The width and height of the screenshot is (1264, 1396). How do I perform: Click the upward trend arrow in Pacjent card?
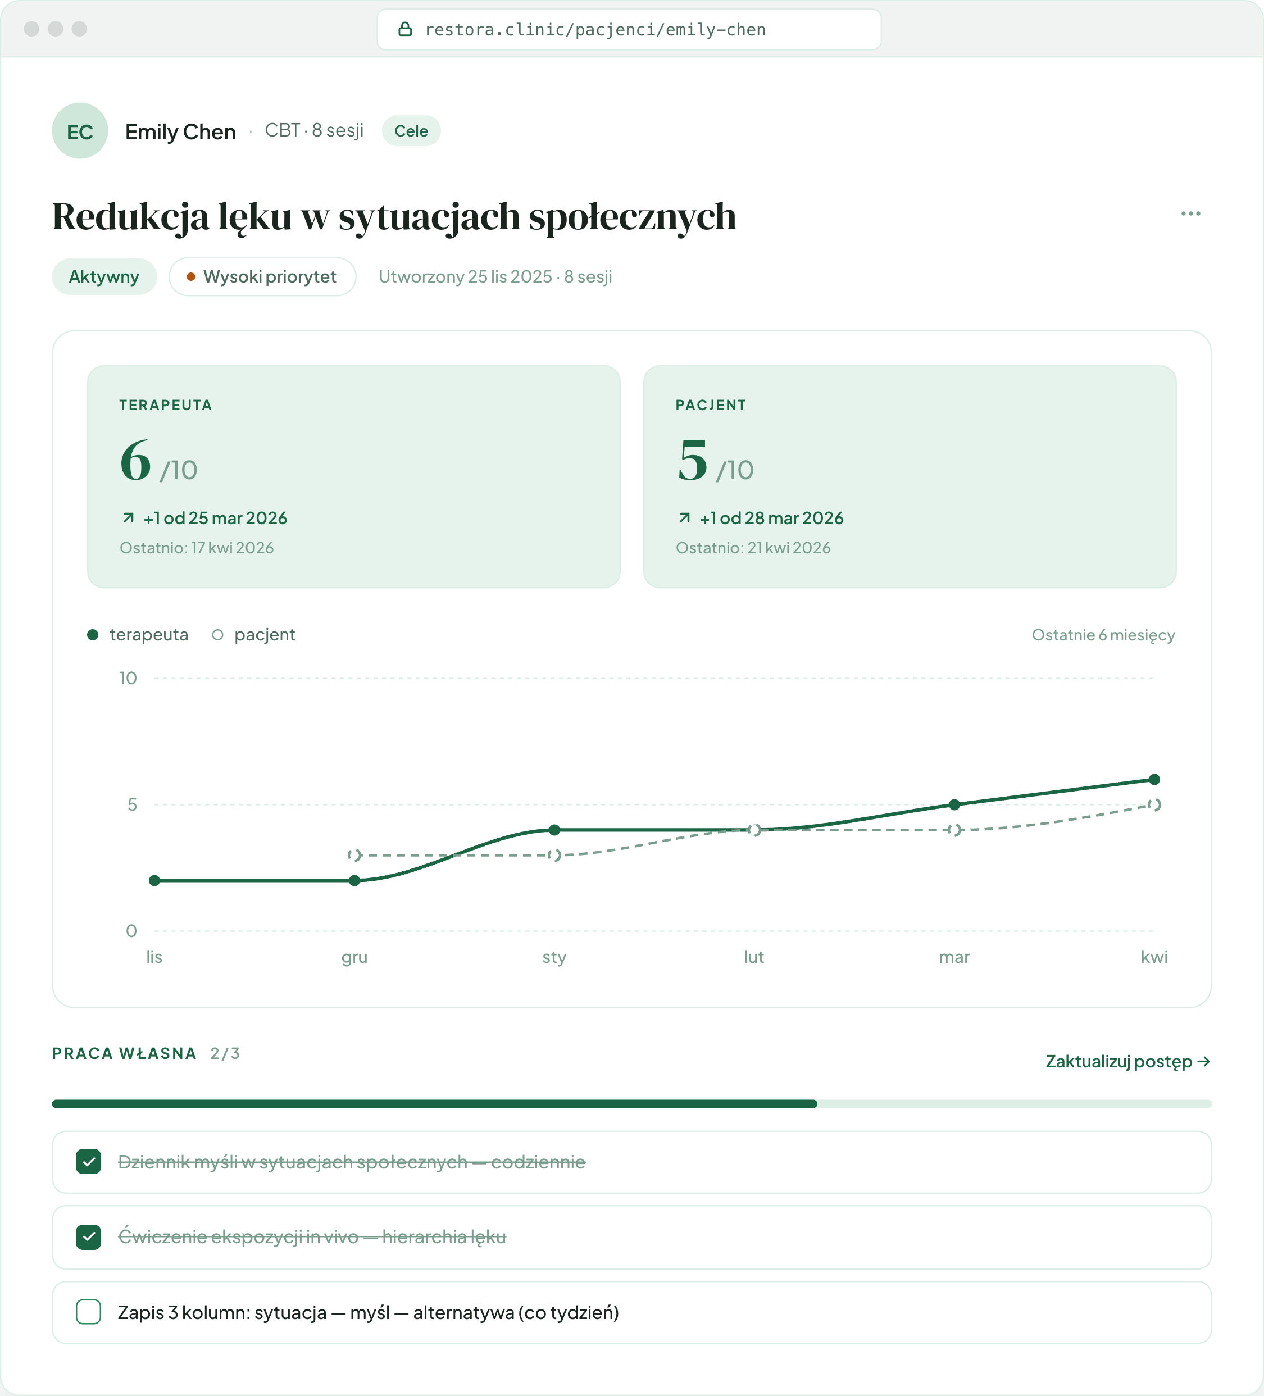[684, 518]
